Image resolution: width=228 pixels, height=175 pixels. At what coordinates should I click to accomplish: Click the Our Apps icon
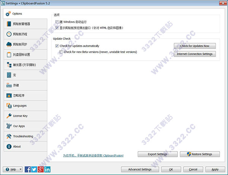[x=9, y=126]
